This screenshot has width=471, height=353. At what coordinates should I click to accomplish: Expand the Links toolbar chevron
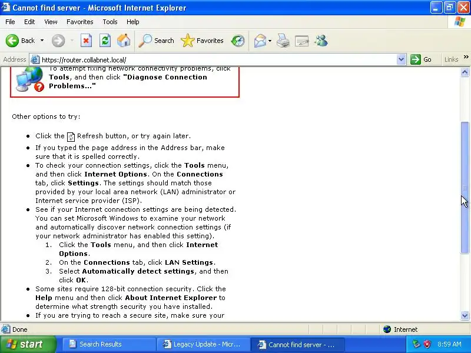466,56
